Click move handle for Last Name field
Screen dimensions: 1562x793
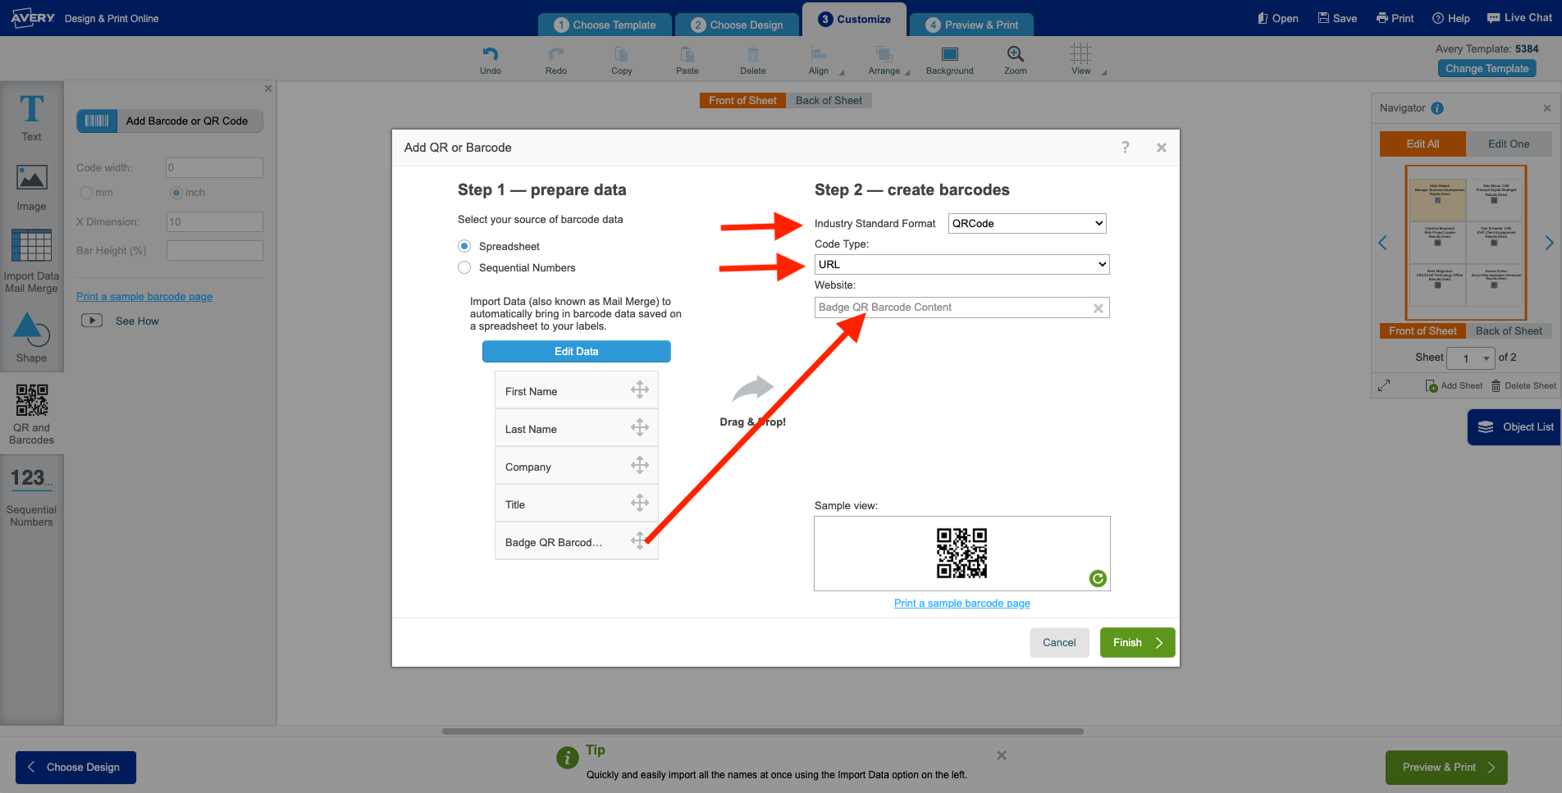(640, 427)
